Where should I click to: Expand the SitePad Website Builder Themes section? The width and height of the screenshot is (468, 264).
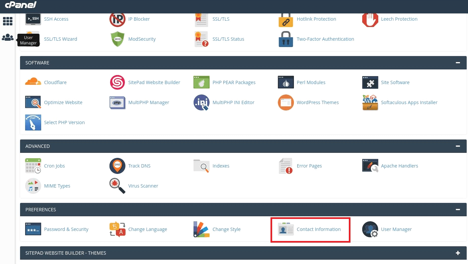pyautogui.click(x=458, y=253)
